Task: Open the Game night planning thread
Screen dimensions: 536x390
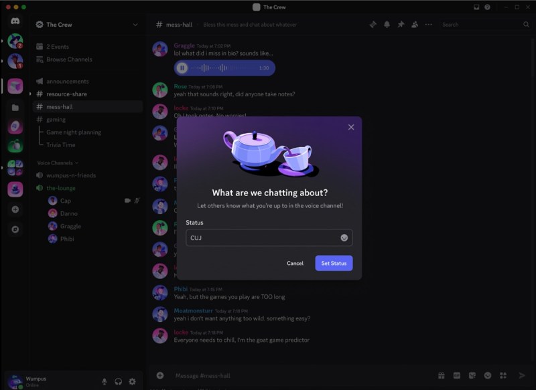Action: 74,132
